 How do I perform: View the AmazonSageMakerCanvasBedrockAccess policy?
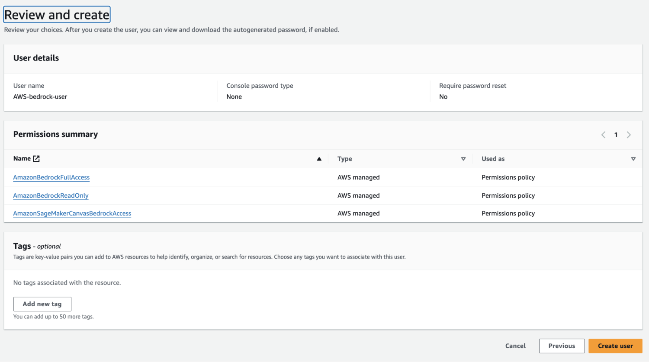(72, 213)
